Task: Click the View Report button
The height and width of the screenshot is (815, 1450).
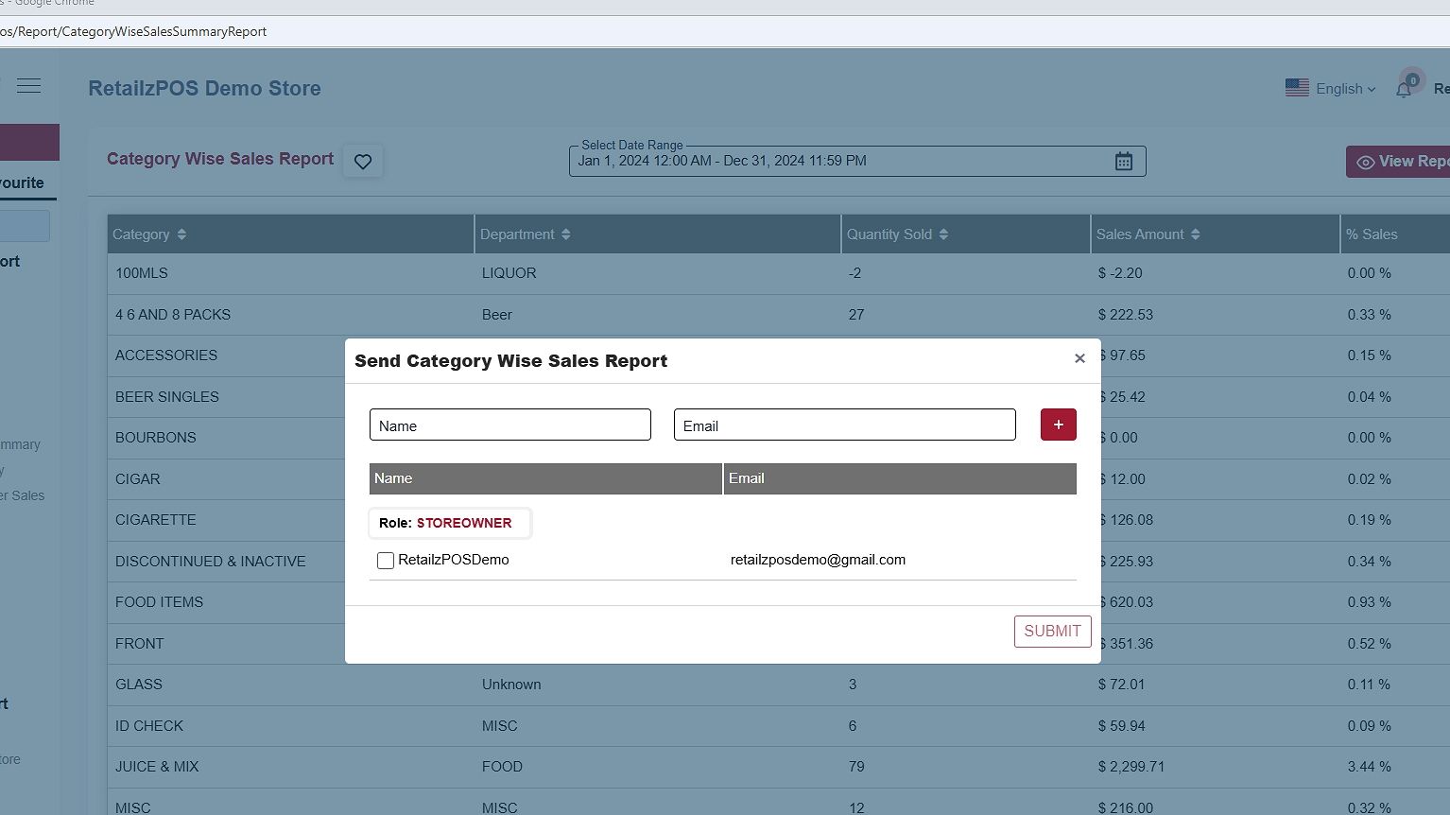Action: [1401, 162]
